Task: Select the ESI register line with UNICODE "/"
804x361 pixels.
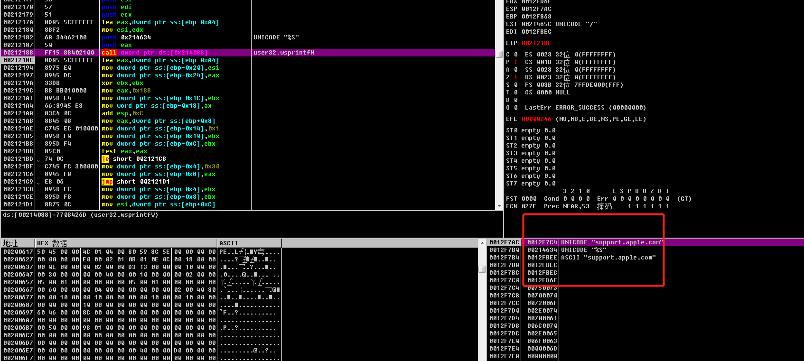Action: tap(552, 24)
